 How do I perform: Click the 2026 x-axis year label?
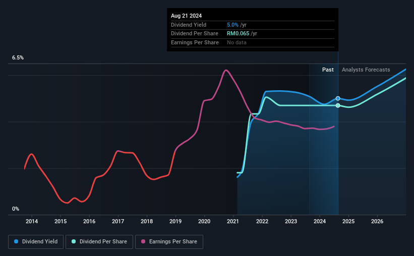[377, 221]
